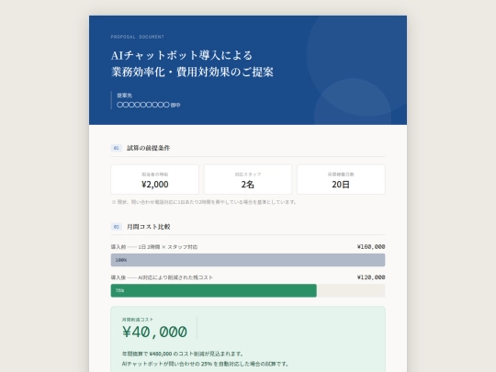496x372 pixels.
Task: Click the '月間稼働日数' card label
Action: [341, 175]
